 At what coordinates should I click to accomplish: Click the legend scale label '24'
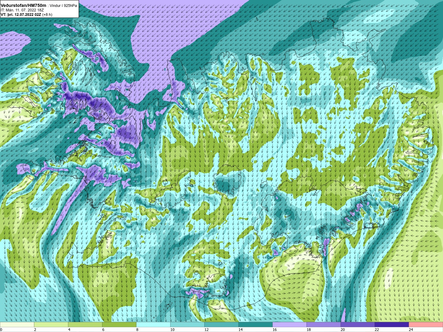pyautogui.click(x=411, y=330)
